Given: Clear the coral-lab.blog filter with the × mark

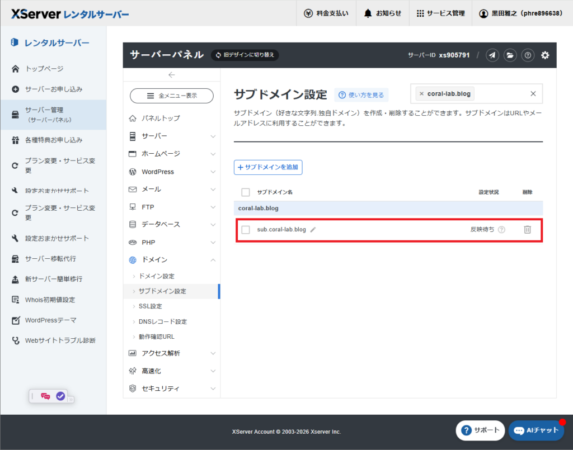Looking at the screenshot, I should 421,93.
